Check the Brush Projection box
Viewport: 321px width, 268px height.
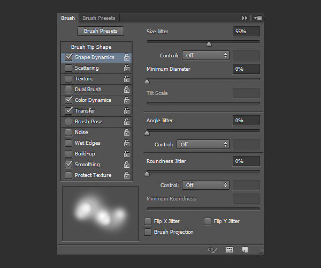coord(148,232)
